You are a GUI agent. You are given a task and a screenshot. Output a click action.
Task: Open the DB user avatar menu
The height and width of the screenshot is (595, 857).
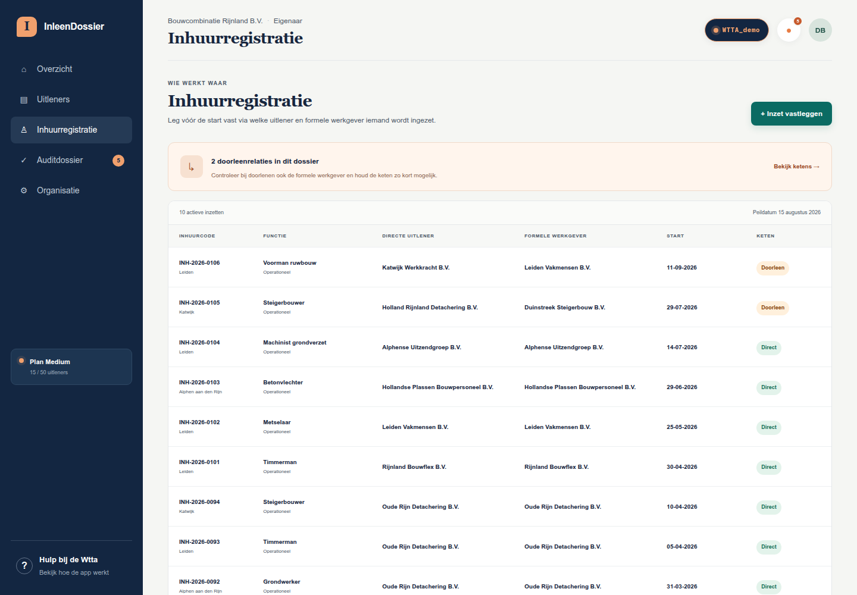coord(820,30)
